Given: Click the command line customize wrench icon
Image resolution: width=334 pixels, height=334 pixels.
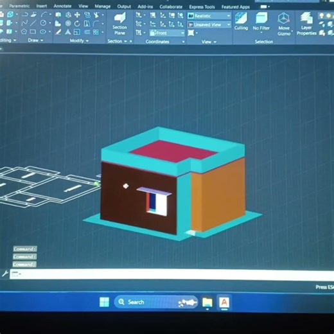Looking at the screenshot, I should [x=4, y=274].
